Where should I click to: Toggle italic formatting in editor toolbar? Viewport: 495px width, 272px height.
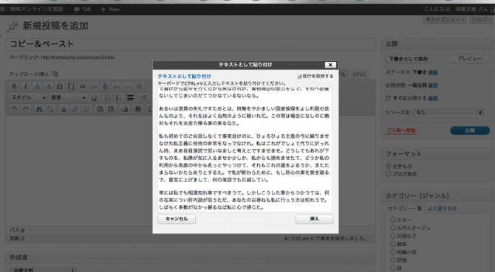point(26,86)
